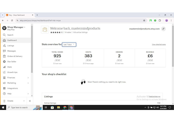Open Chrome three-dot menu
Viewport: 174px width, 117px height.
pyautogui.click(x=171, y=20)
